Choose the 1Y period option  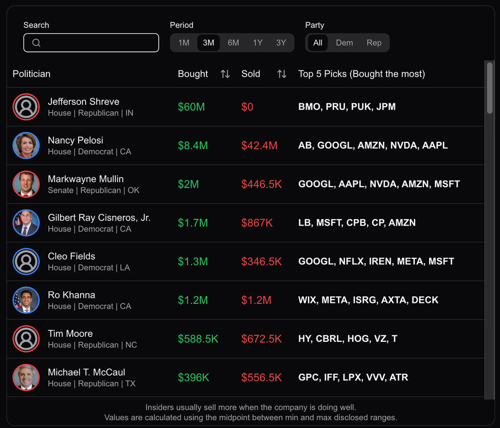click(x=257, y=43)
